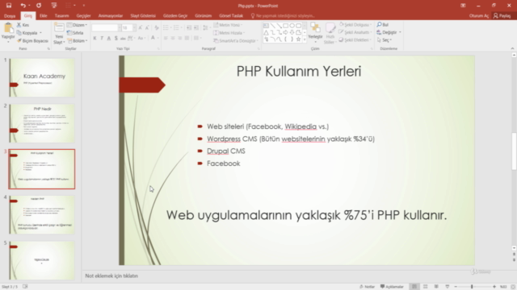Open slide sorter view in status bar
Viewport: 517px width, 290px height.
pos(426,287)
